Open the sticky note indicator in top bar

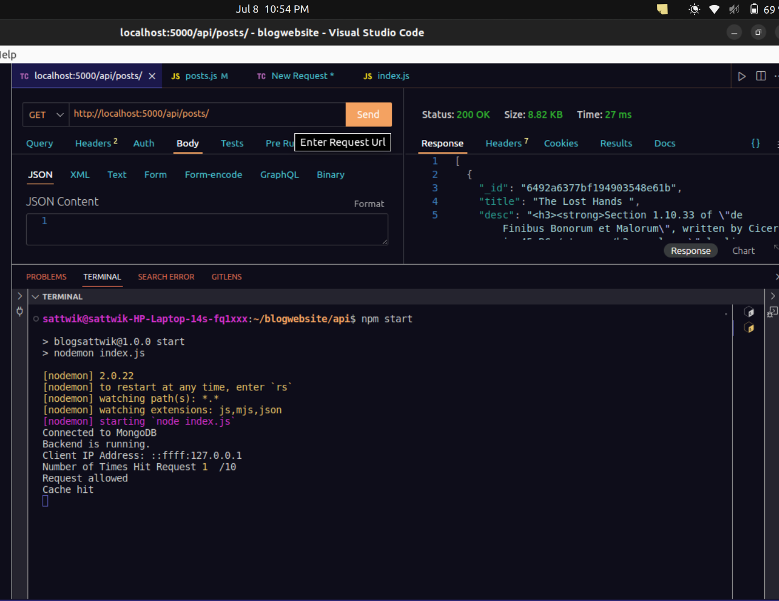pyautogui.click(x=662, y=9)
